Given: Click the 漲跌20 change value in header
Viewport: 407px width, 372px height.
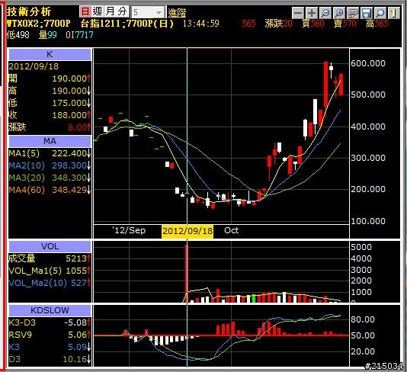Looking at the screenshot, I should point(278,24).
